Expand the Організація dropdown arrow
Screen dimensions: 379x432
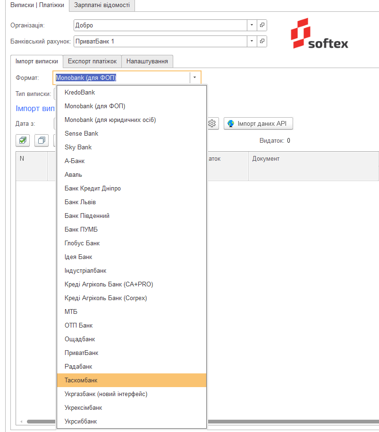252,26
